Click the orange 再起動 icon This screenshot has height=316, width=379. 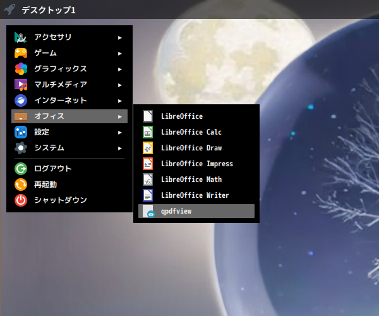[21, 185]
